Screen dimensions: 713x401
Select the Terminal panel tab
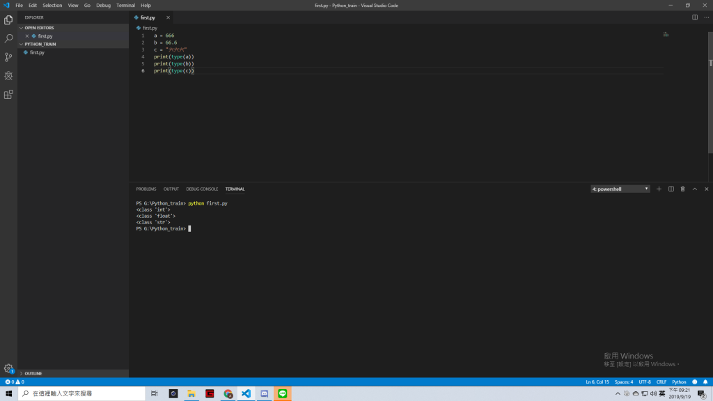tap(235, 189)
